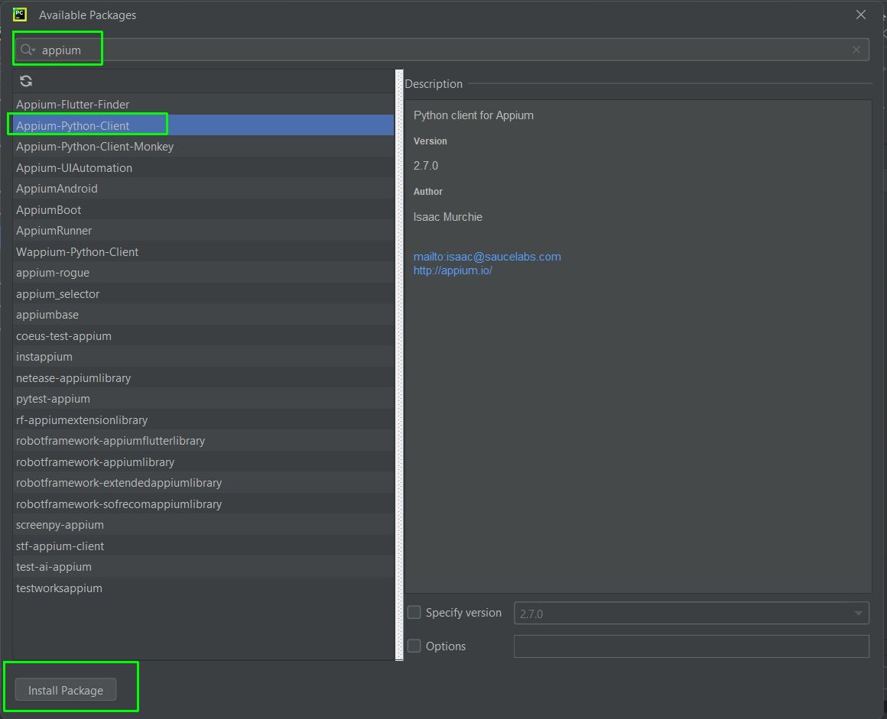Select appium_selector package
This screenshot has height=719, width=887.
point(203,293)
